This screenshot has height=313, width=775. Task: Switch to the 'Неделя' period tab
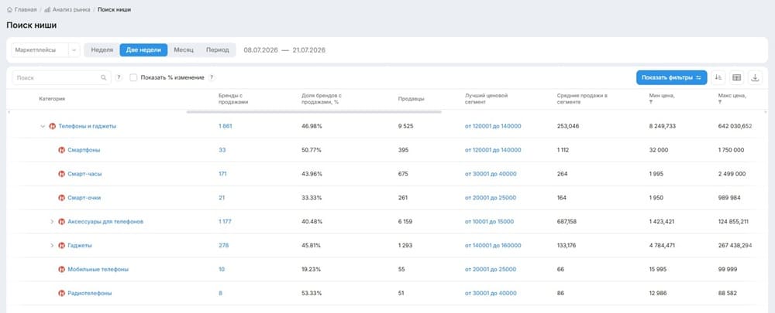(102, 49)
